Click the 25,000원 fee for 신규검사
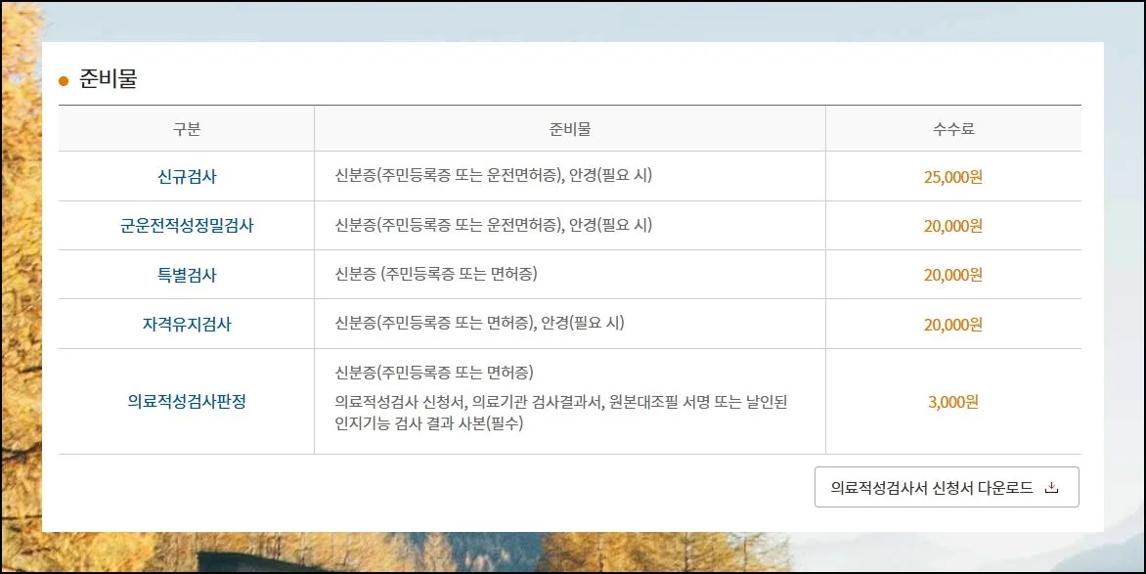 tap(953, 177)
